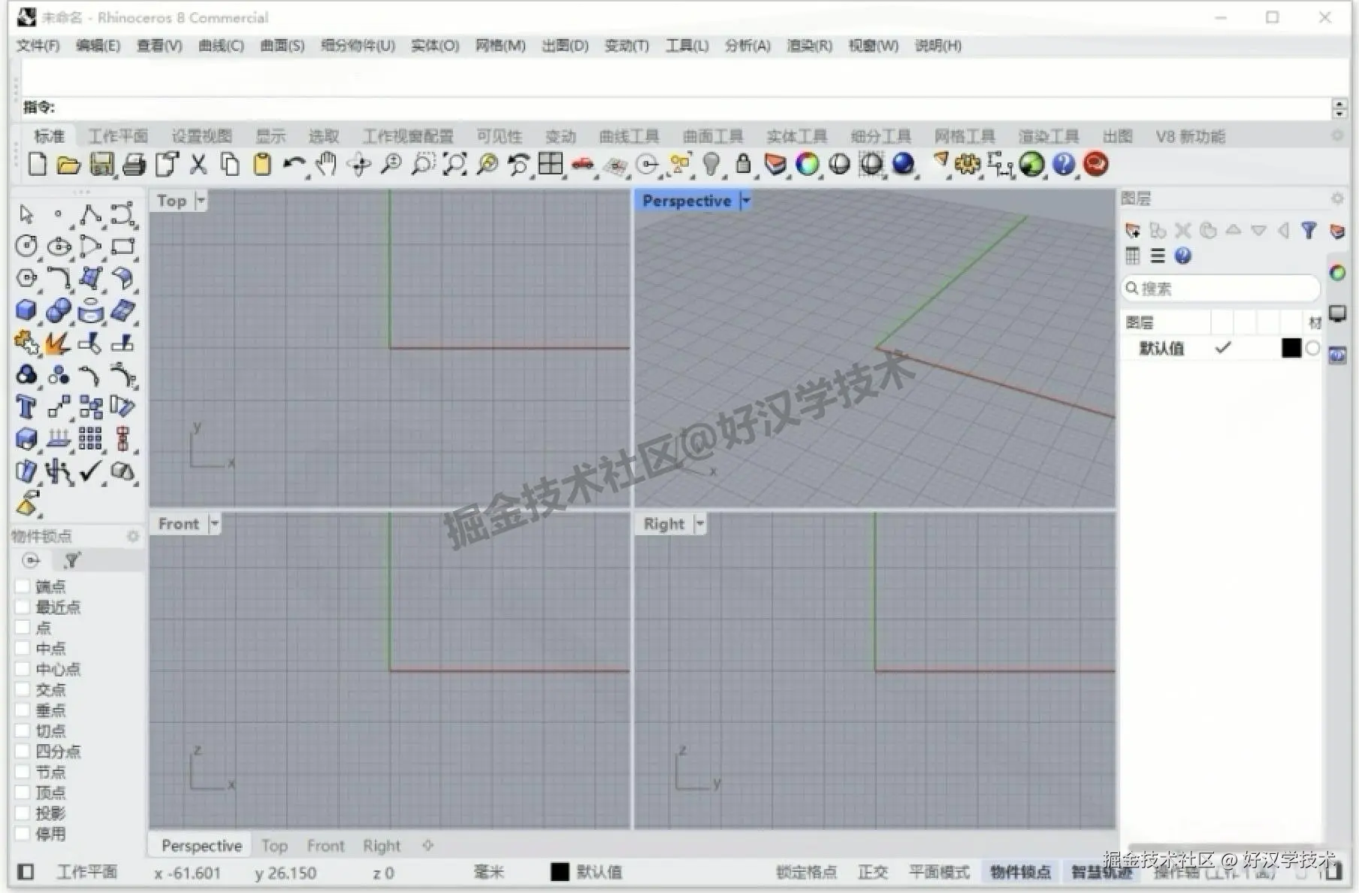Click the Undo arrow icon
This screenshot has width=1359, height=893.
click(295, 164)
